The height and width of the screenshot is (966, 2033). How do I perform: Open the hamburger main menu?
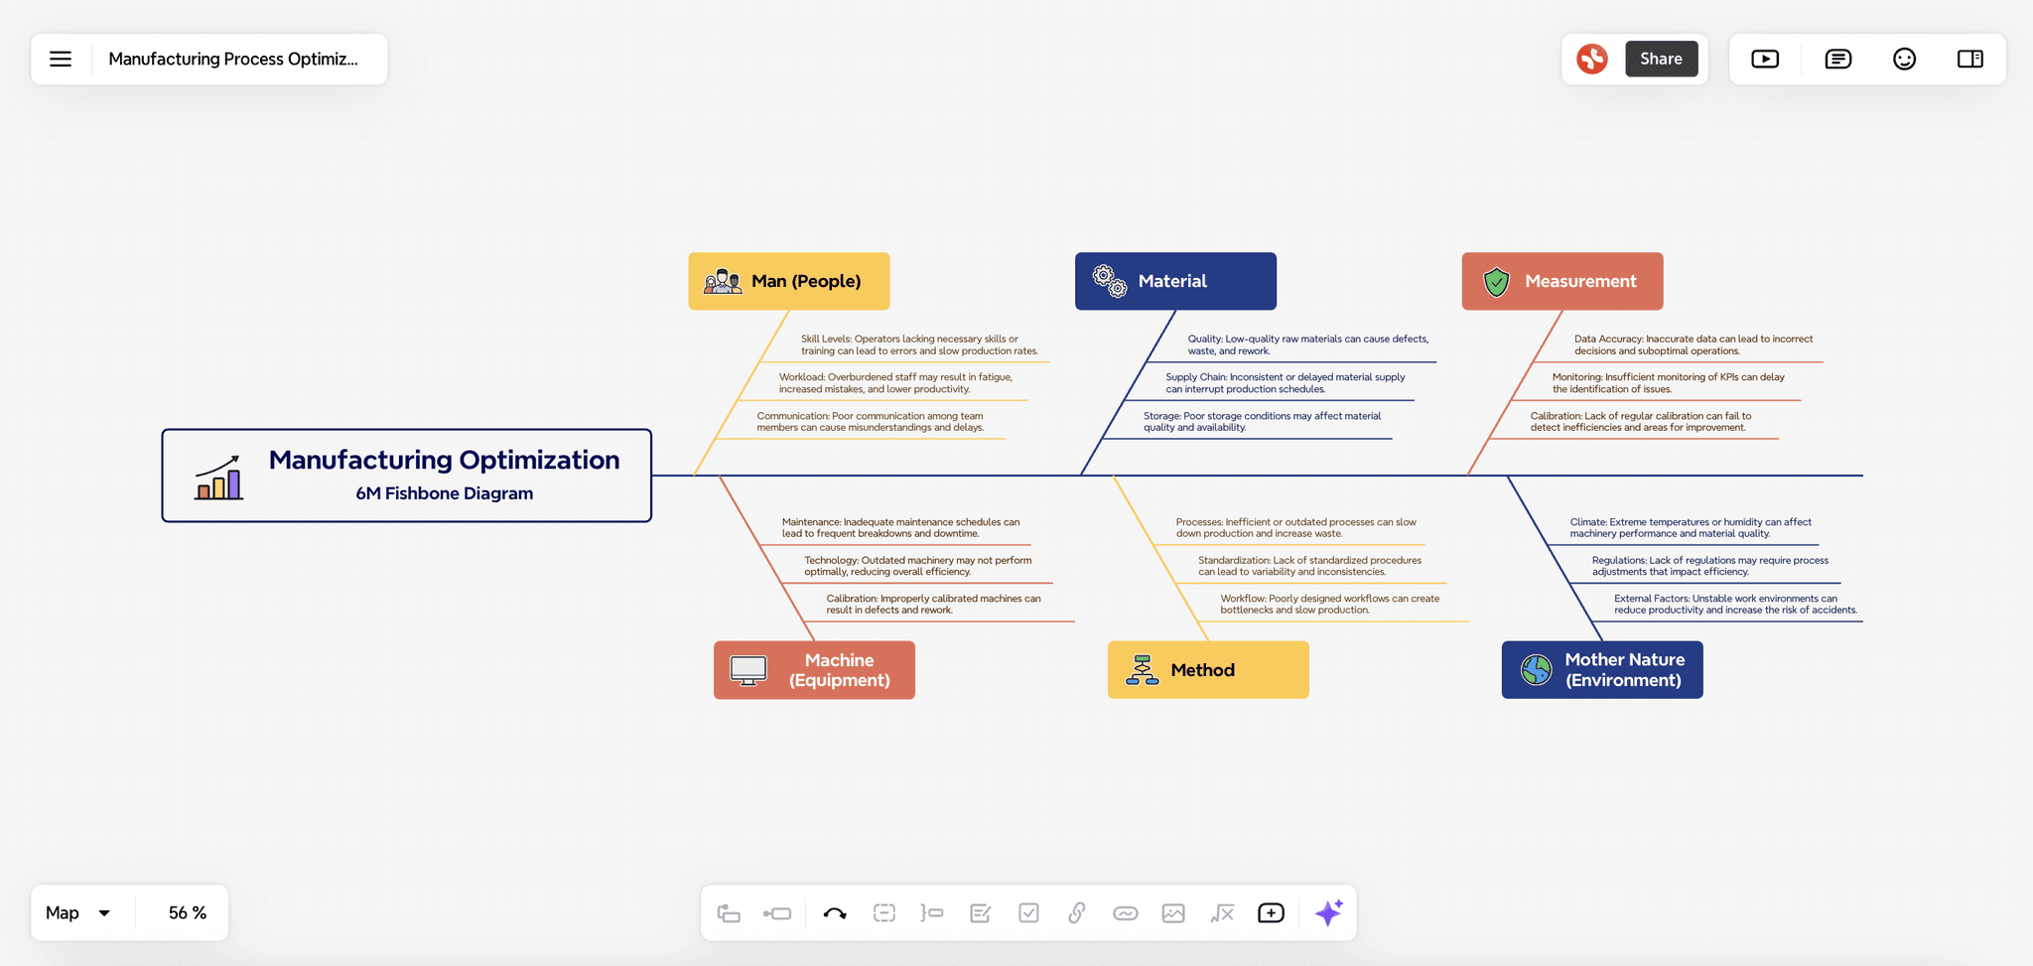point(61,59)
